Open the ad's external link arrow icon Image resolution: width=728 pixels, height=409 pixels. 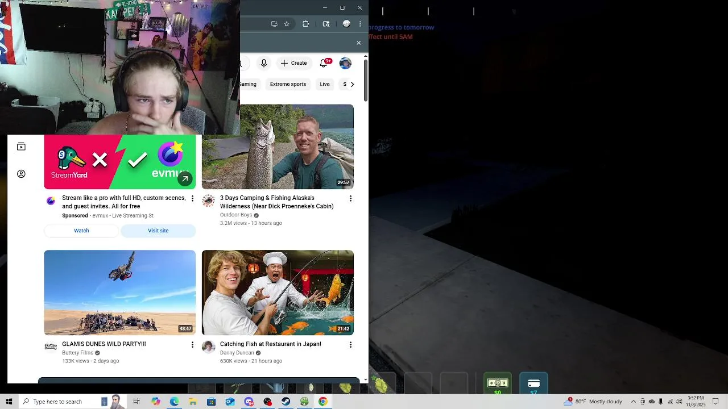coord(184,178)
